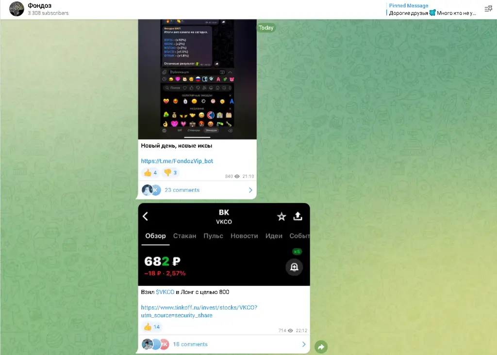The width and height of the screenshot is (497, 355).
Task: Select the Стакан tab
Action: pos(184,236)
